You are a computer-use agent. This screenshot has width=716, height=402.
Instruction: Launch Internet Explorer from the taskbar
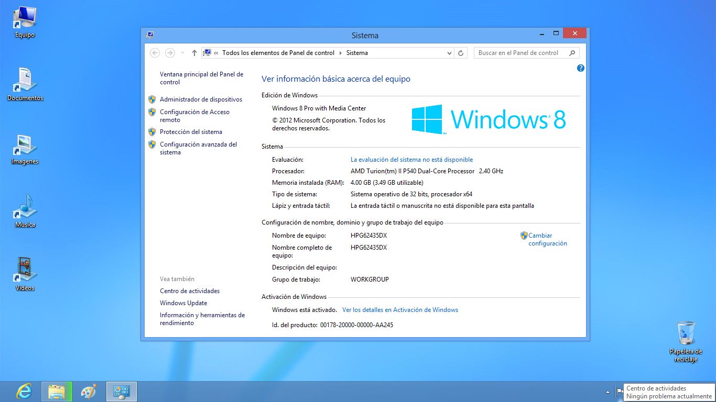[x=24, y=392]
